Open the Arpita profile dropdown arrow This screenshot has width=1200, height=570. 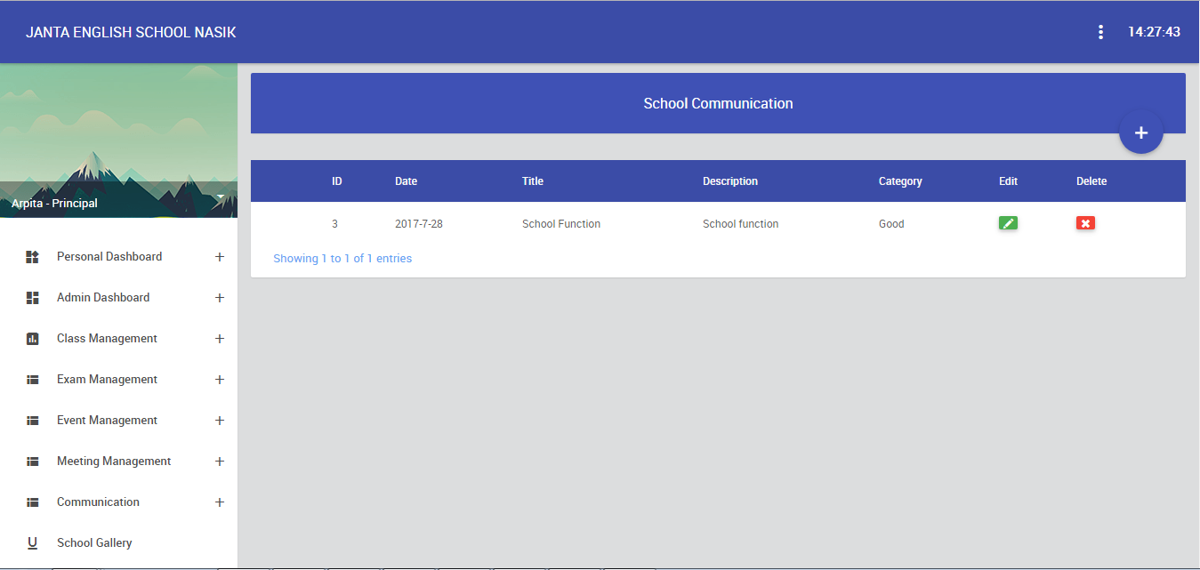click(x=220, y=197)
